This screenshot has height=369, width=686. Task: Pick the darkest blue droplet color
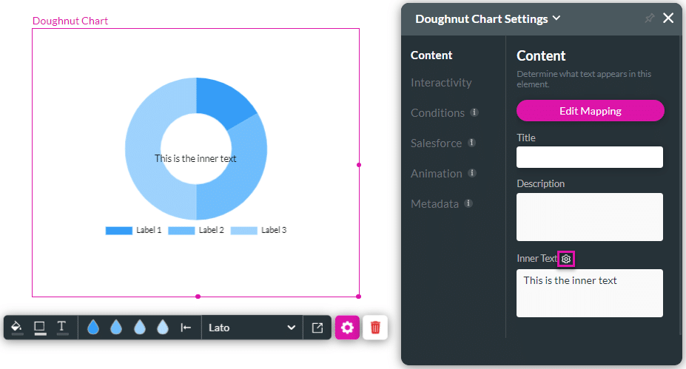pos(93,328)
